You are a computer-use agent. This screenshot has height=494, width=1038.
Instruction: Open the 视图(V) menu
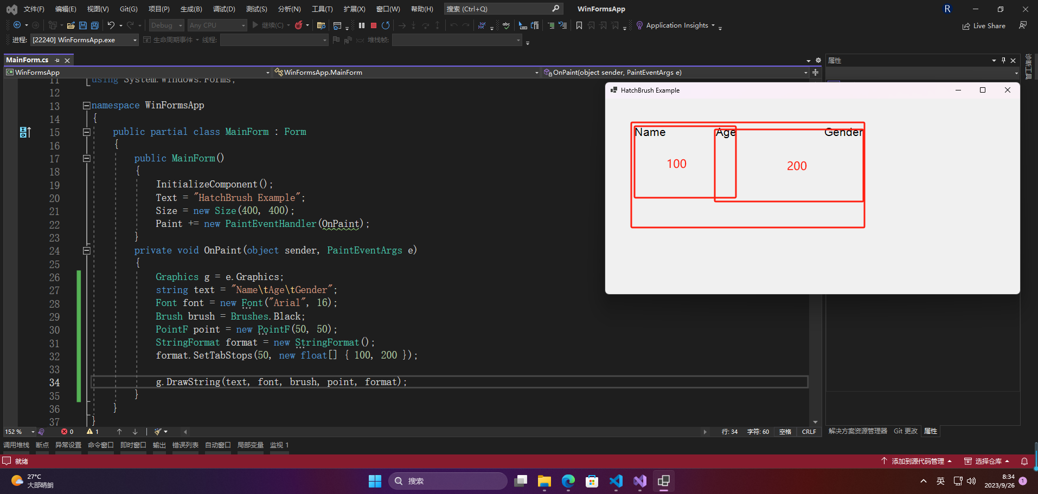(98, 9)
